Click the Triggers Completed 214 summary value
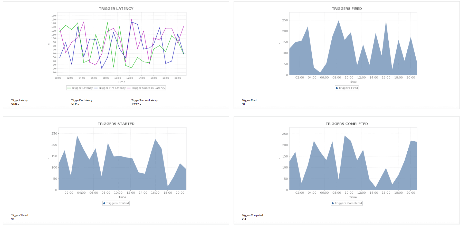The image size is (460, 226). (244, 219)
